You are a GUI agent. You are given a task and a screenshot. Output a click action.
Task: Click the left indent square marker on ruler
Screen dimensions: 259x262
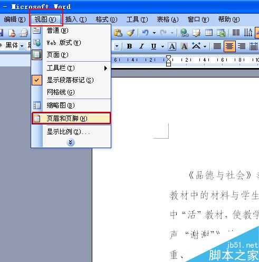tap(168, 64)
